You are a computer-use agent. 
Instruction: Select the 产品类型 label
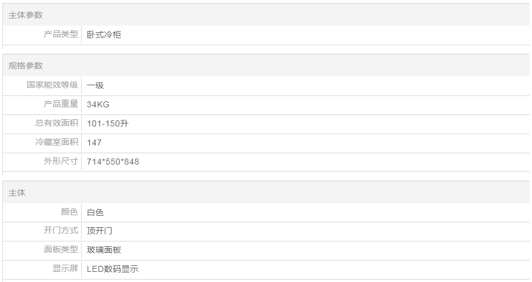pos(61,35)
